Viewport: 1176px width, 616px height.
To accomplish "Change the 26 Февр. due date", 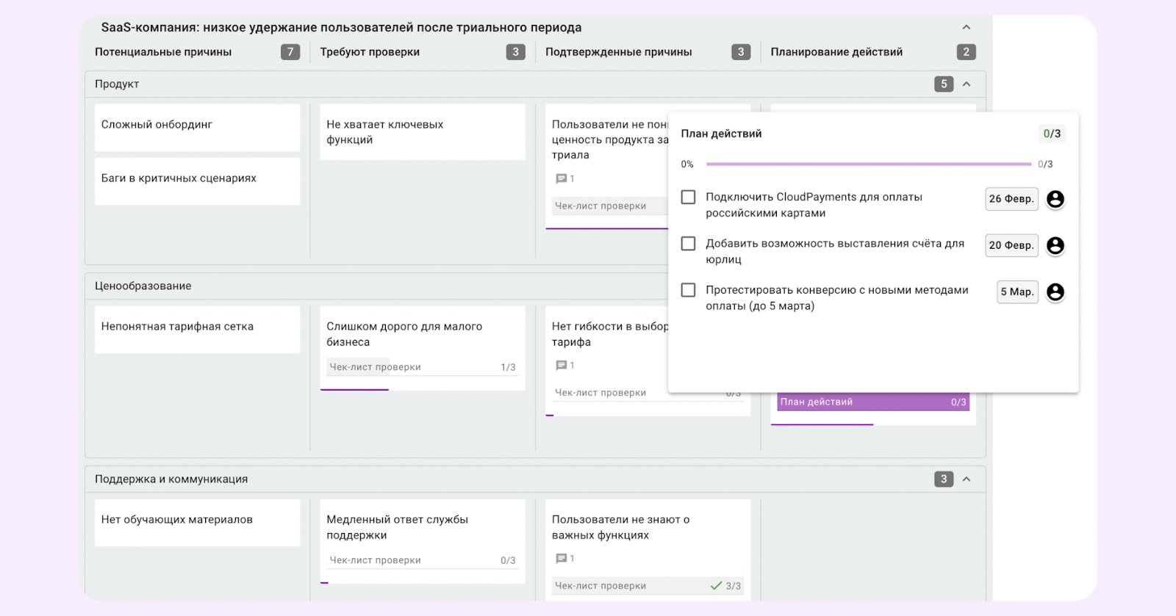I will [x=1011, y=199].
